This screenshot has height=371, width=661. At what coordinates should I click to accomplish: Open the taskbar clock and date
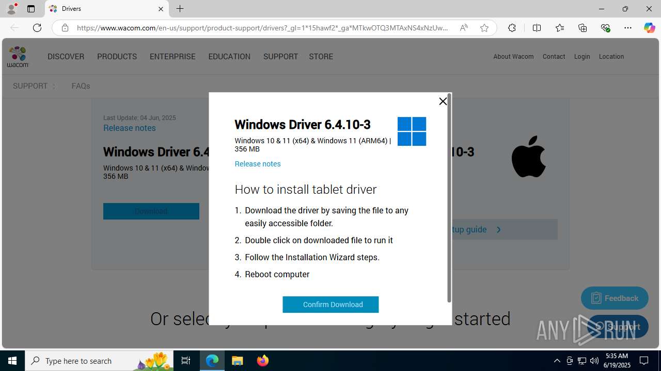tap(618, 361)
